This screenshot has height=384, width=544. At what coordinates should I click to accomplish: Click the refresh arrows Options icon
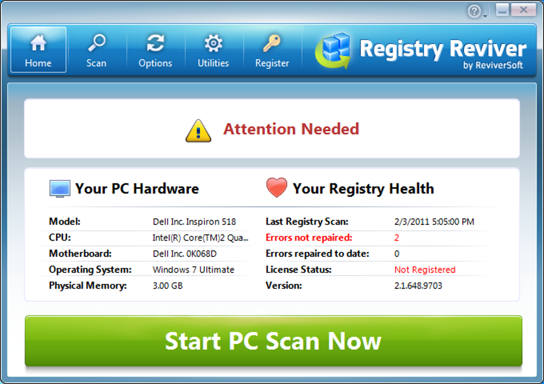click(x=155, y=43)
